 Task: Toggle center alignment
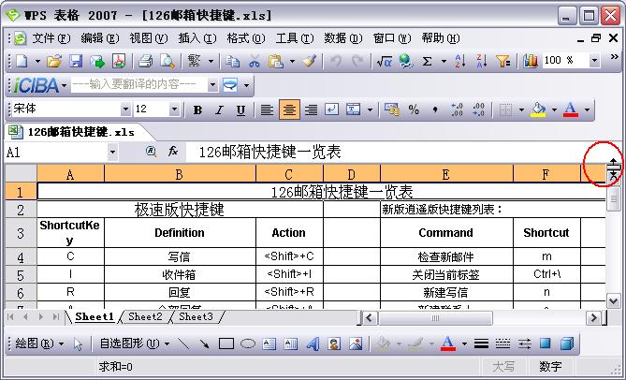289,110
